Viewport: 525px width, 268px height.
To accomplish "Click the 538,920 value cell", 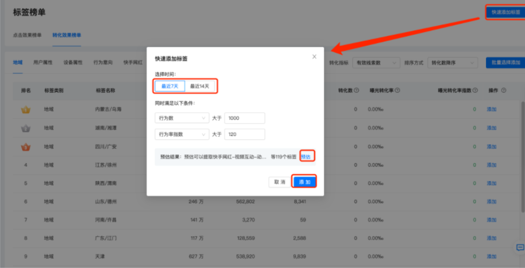I will click(245, 257).
